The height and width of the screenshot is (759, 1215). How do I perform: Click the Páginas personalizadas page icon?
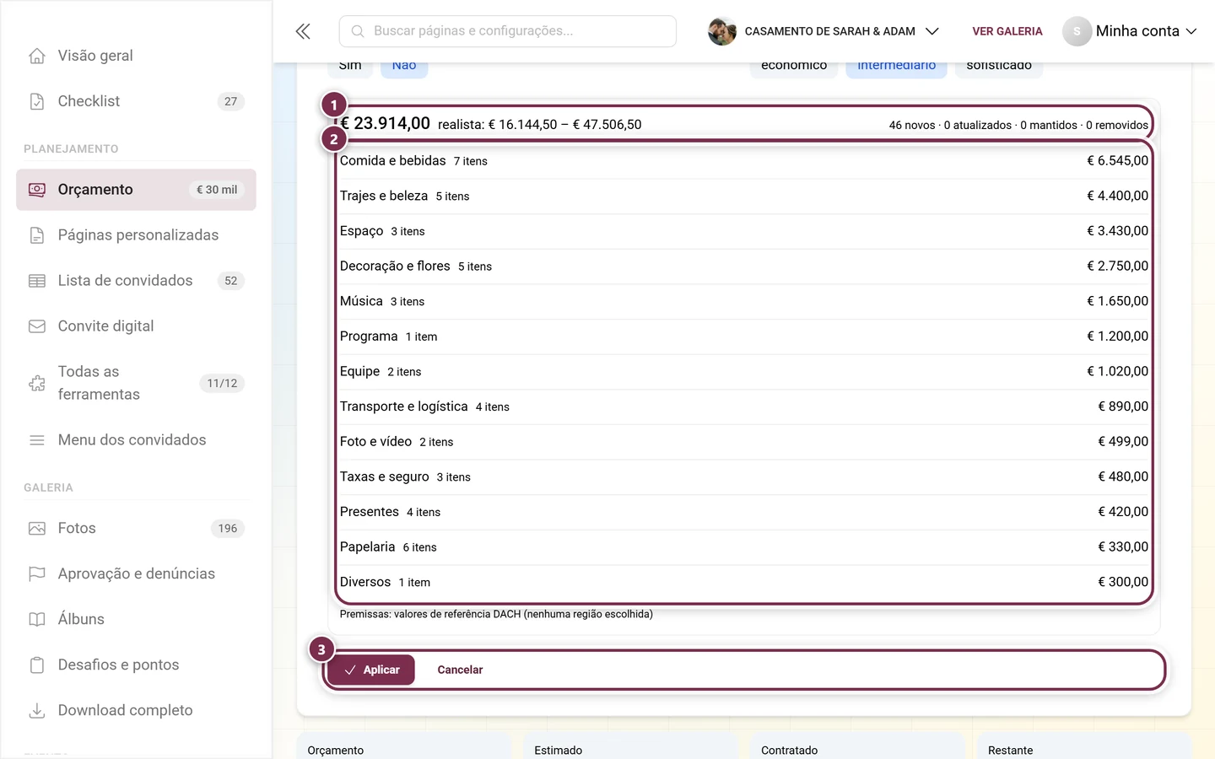pyautogui.click(x=37, y=235)
